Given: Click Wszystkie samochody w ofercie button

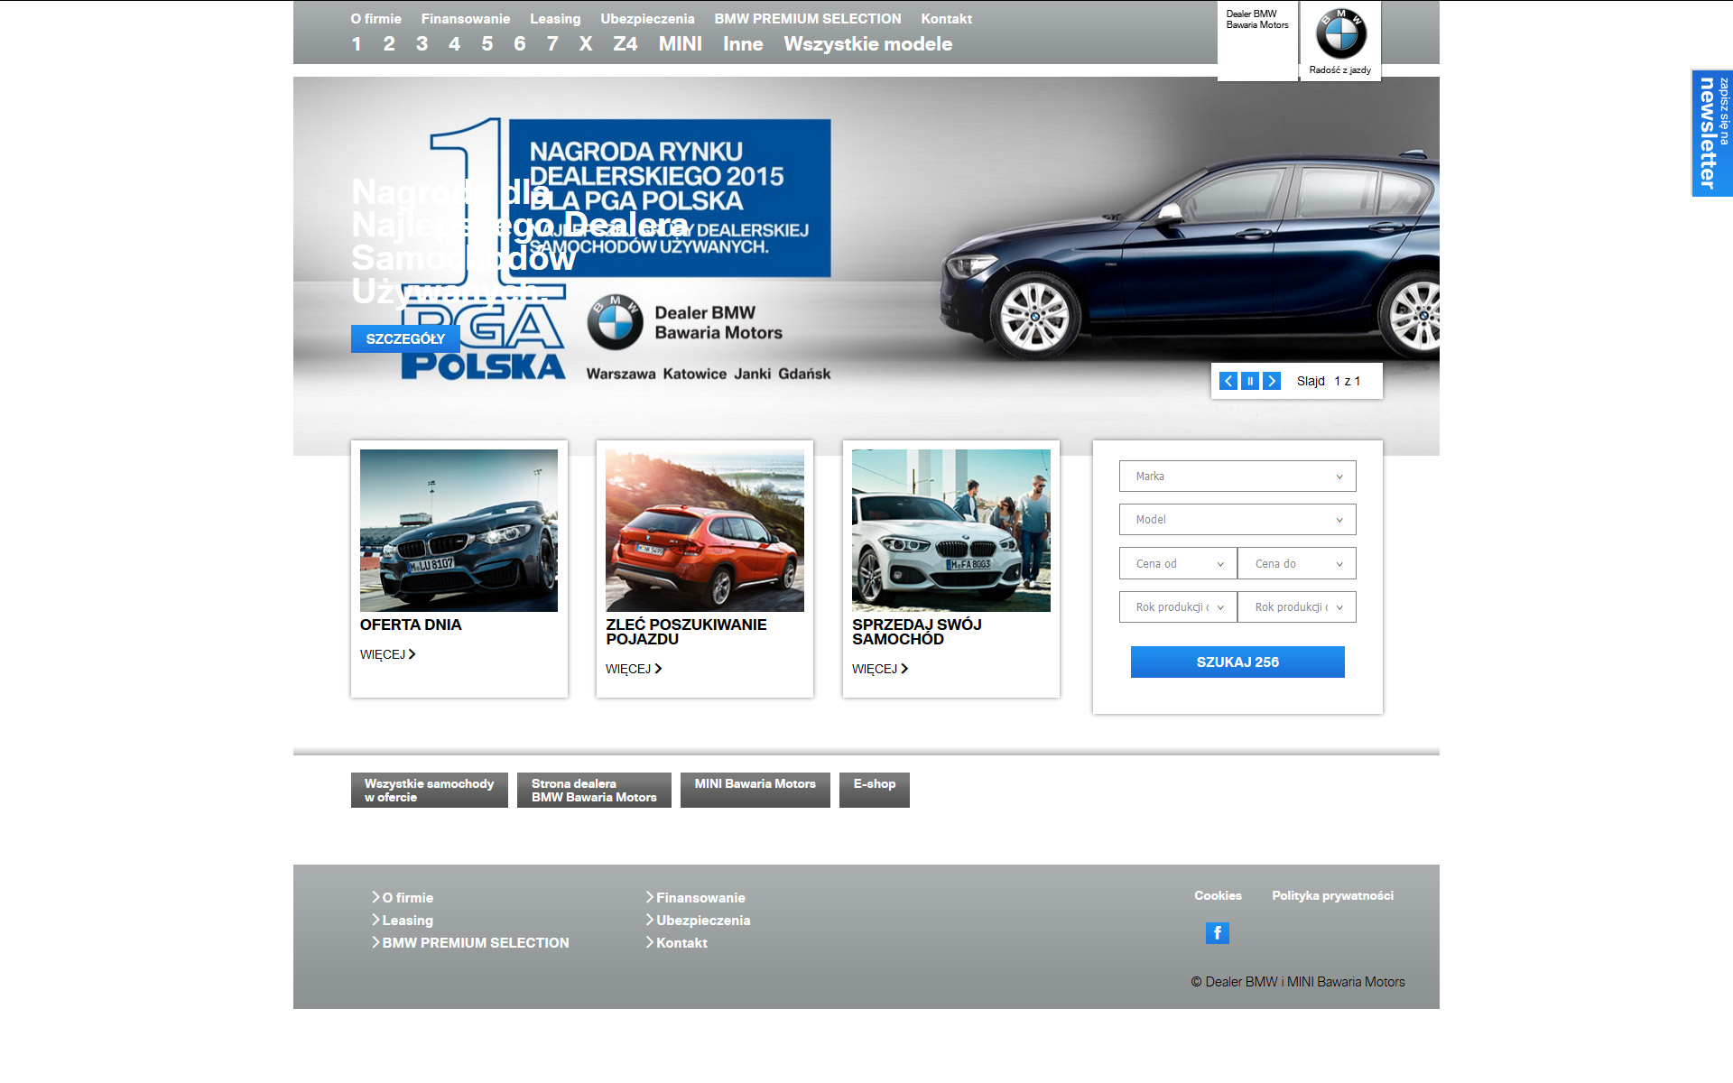Looking at the screenshot, I should pos(430,790).
